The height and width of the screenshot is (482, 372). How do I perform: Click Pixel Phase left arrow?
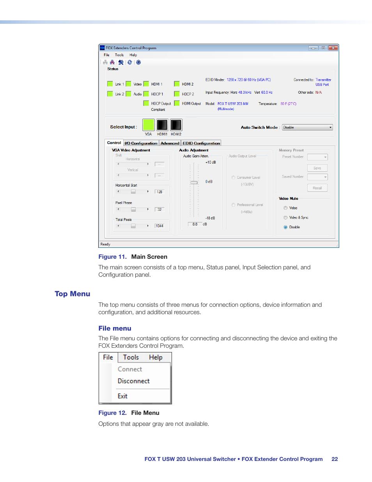coord(118,209)
